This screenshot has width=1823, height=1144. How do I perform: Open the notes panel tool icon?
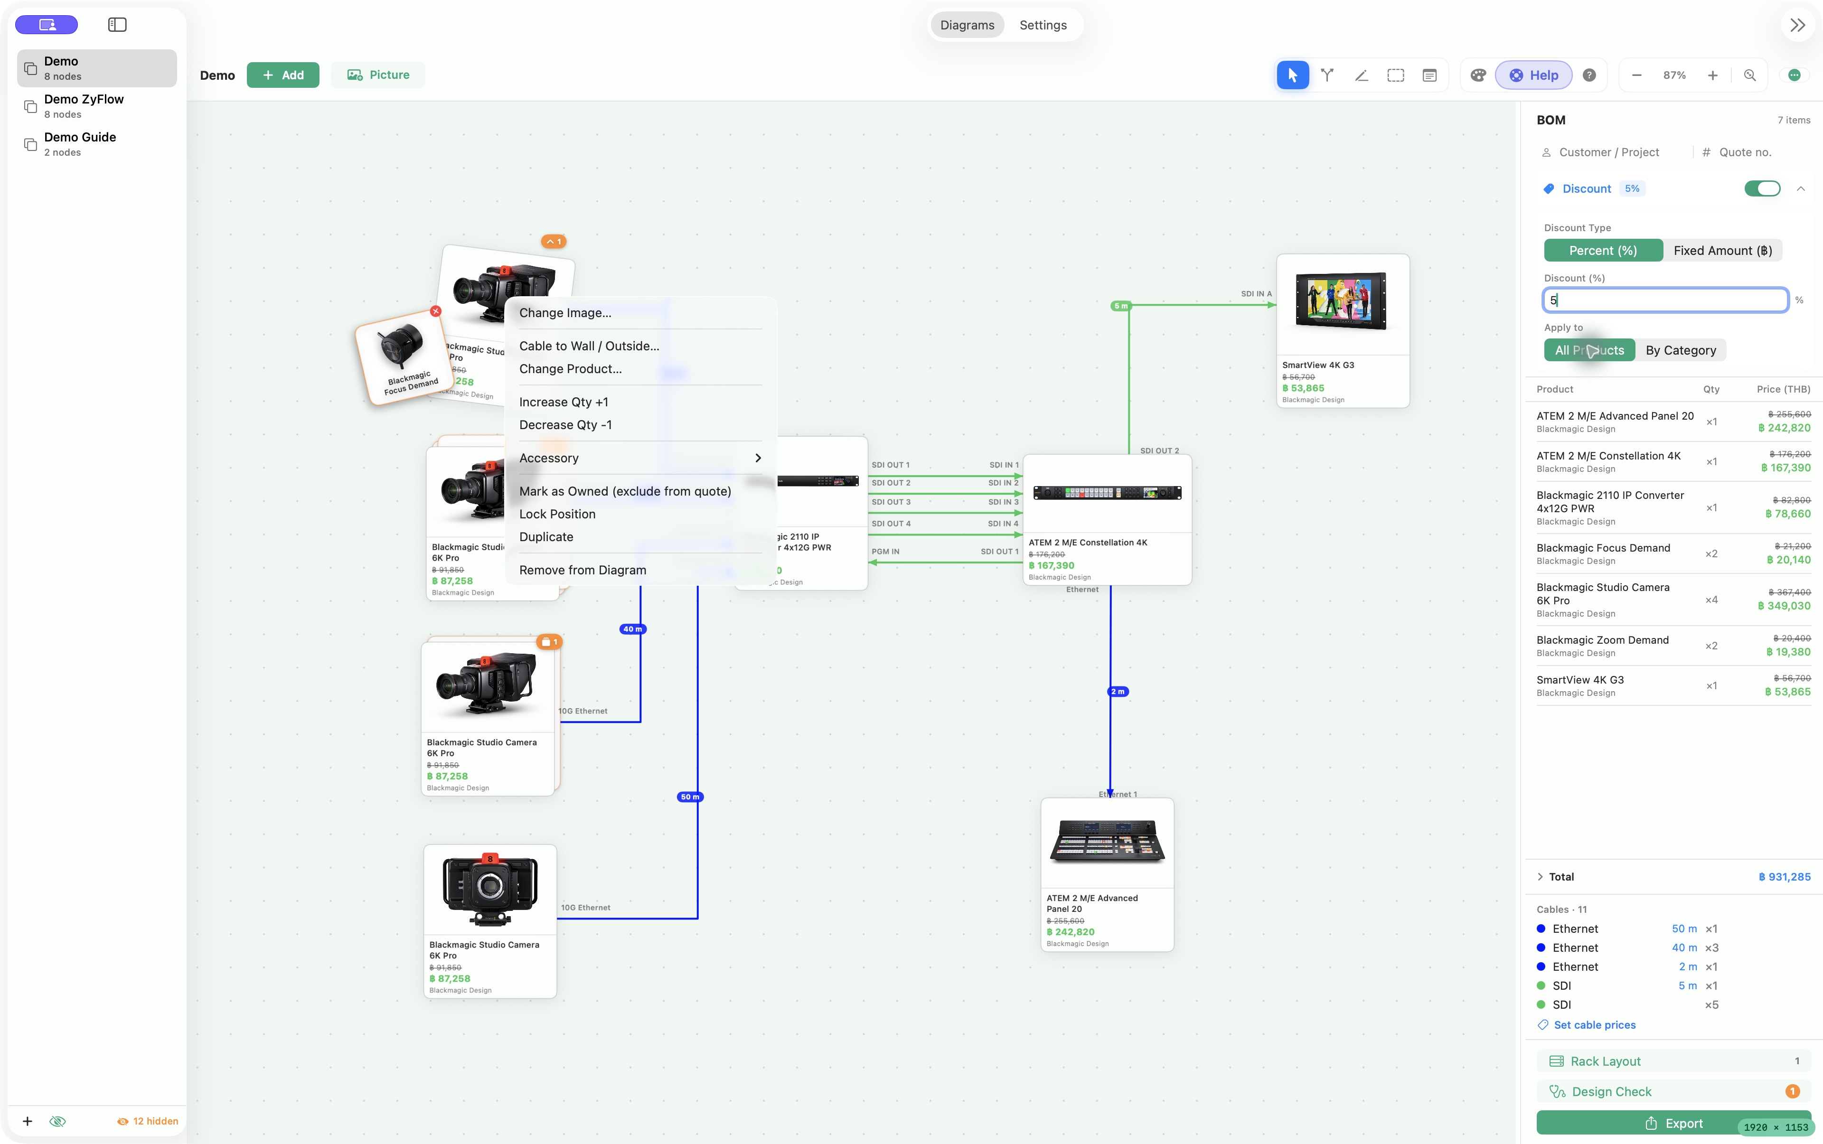(x=1429, y=75)
